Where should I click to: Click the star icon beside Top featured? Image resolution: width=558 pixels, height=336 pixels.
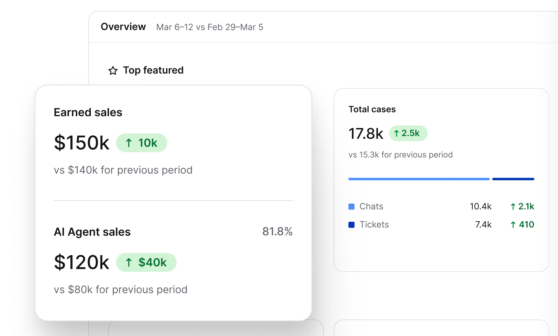pyautogui.click(x=113, y=71)
